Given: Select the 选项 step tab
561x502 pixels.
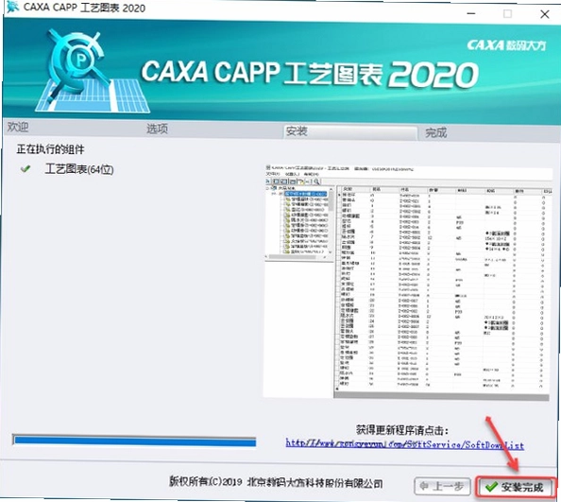Looking at the screenshot, I should coord(157,129).
